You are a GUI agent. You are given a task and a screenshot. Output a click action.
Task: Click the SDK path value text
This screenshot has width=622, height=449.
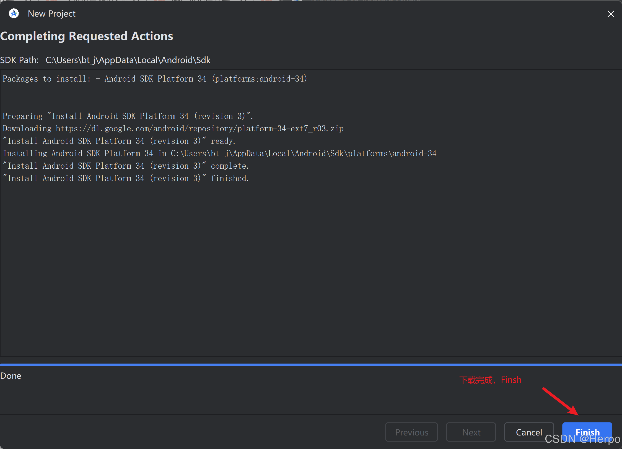pyautogui.click(x=128, y=60)
